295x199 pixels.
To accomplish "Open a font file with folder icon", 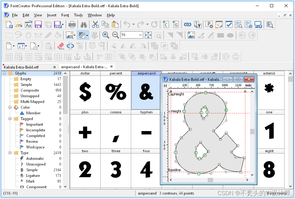I will 19,24.
